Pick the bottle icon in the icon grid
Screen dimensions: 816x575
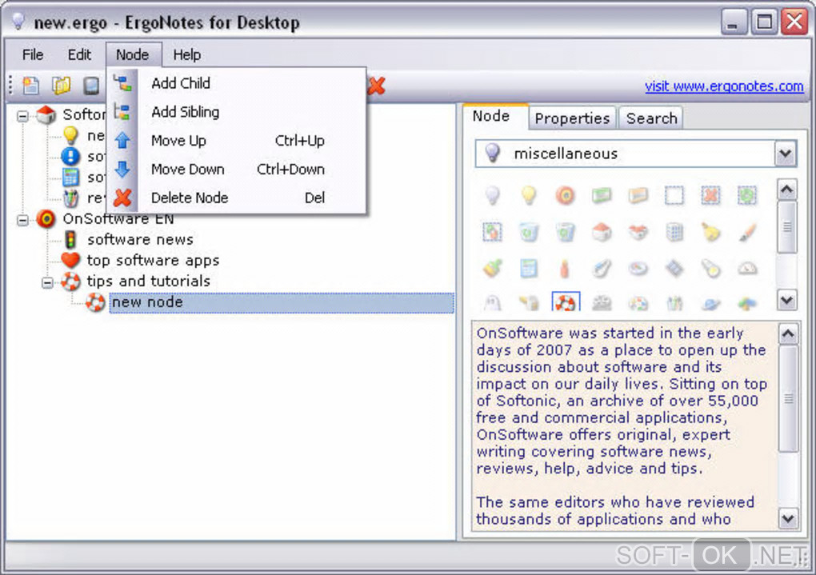[x=565, y=268]
